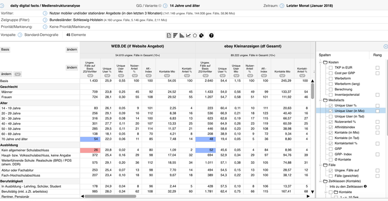Click horizontal scroll right arrow
388x201 pixels.
point(308,196)
